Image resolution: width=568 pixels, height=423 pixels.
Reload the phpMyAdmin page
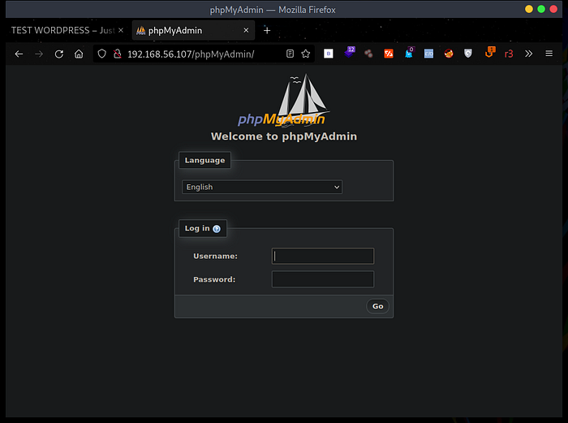(x=58, y=54)
